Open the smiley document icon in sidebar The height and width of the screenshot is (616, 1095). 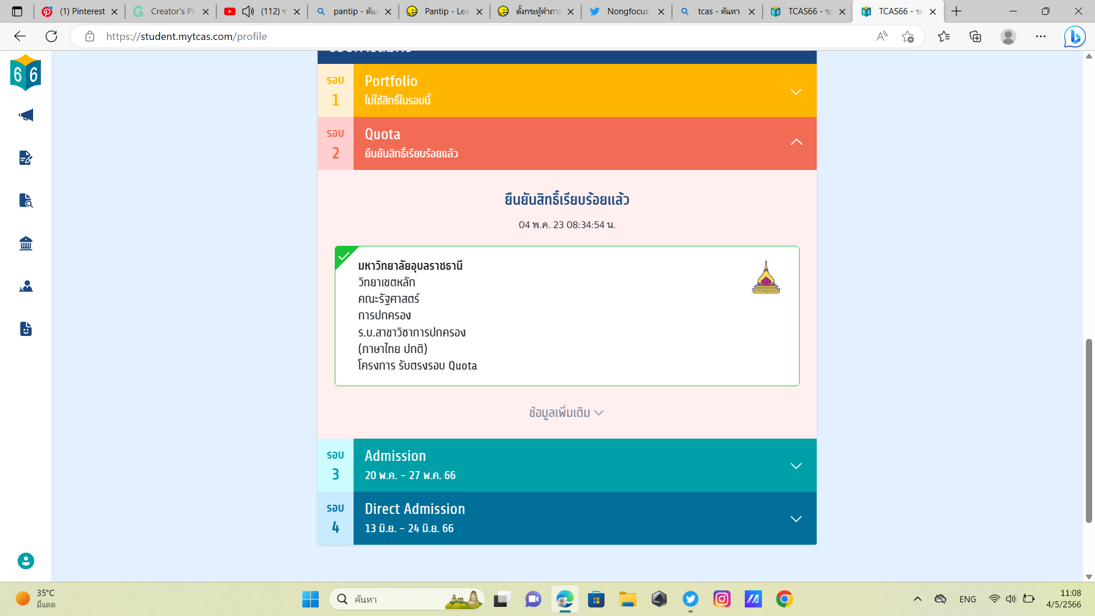(26, 329)
